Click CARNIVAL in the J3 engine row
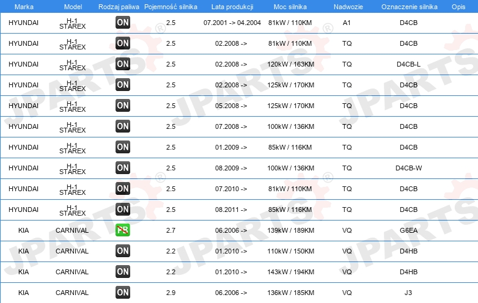Image resolution: width=478 pixels, height=303 pixels. 72,293
